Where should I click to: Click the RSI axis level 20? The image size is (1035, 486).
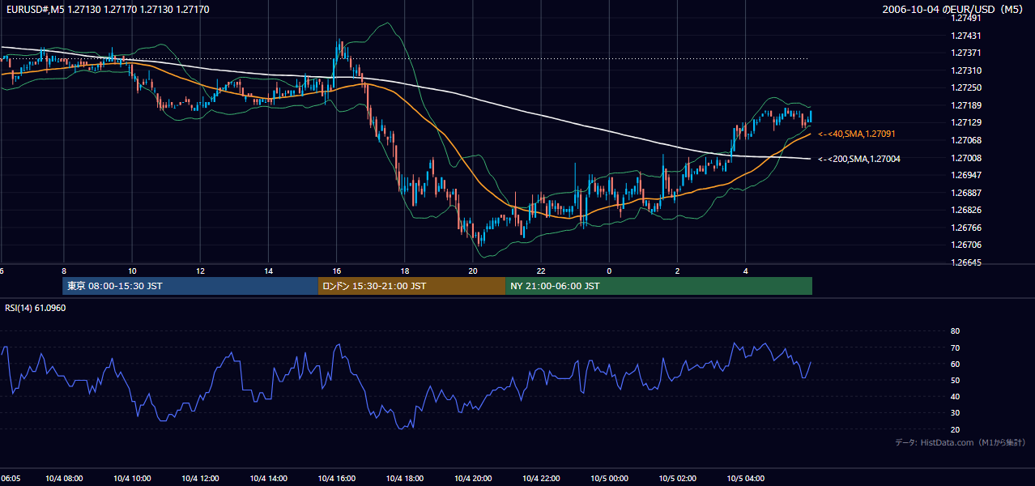pos(955,429)
